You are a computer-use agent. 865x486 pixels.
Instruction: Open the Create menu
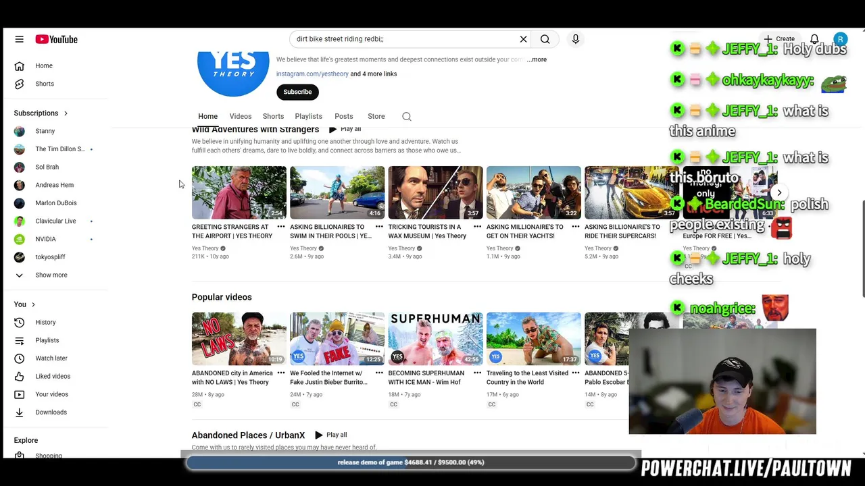pos(779,39)
